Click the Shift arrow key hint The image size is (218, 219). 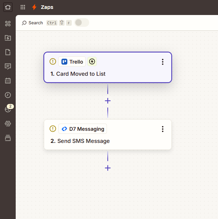(62, 23)
